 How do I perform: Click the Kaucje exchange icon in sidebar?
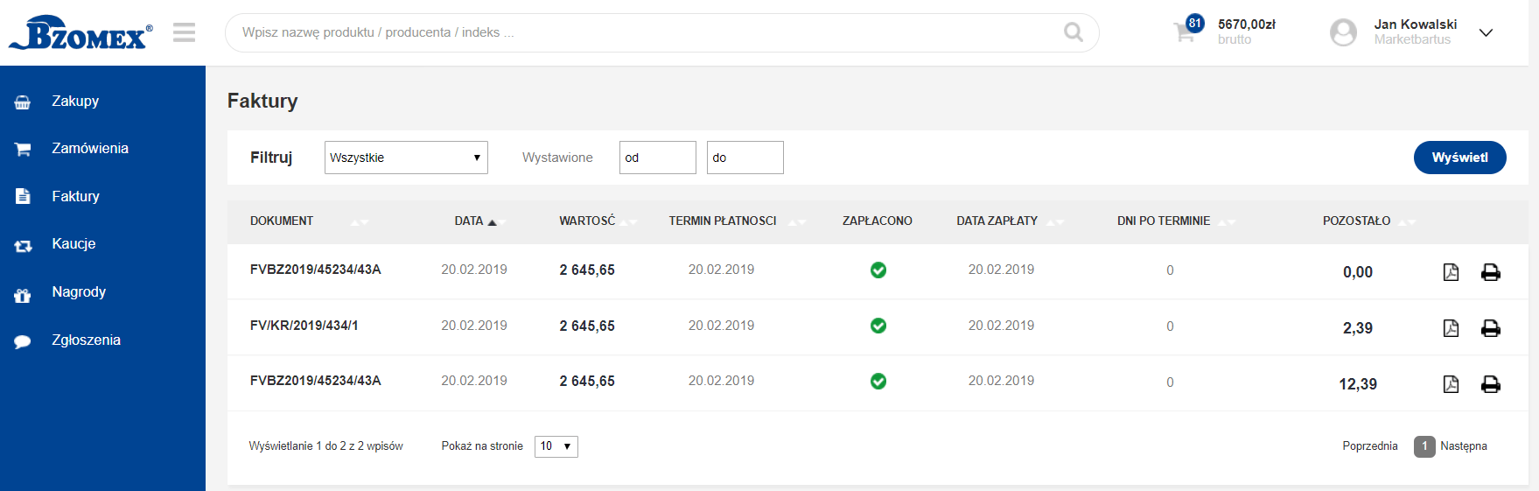[x=23, y=245]
